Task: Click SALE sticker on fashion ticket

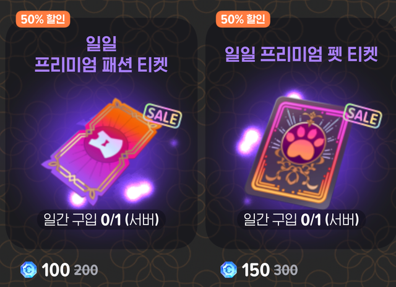Action: [163, 116]
